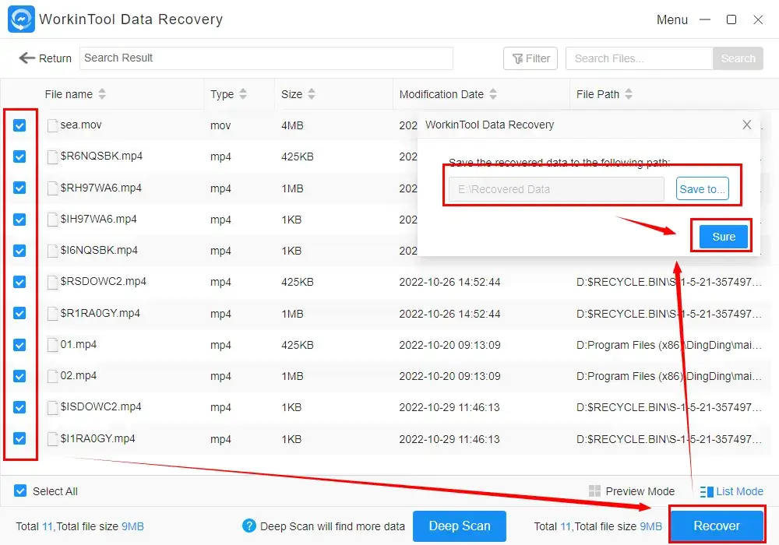This screenshot has width=779, height=545.
Task: Uncheck the sea.mov checkbox
Action: 19,125
